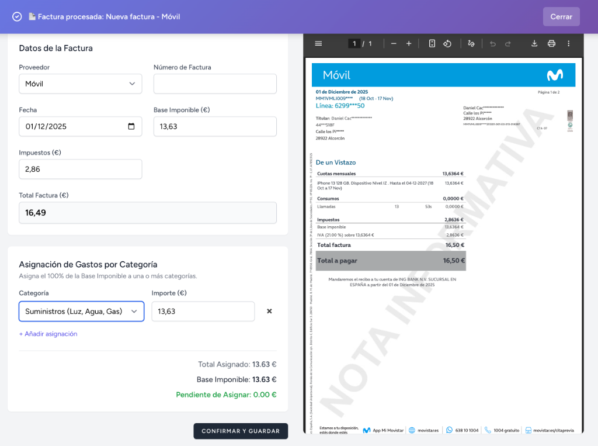
Task: Click the Base Imponible input field
Action: coord(215,126)
